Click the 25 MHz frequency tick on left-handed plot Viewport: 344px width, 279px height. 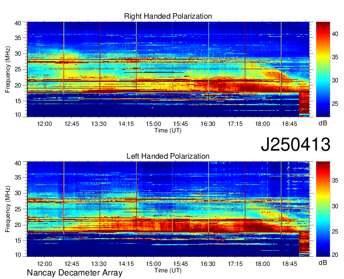[18, 209]
